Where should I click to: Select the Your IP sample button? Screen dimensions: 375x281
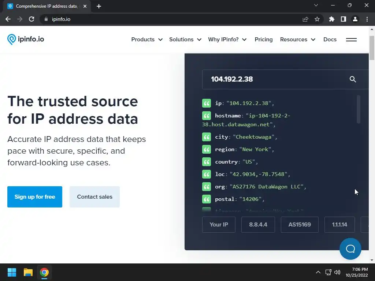pyautogui.click(x=219, y=225)
